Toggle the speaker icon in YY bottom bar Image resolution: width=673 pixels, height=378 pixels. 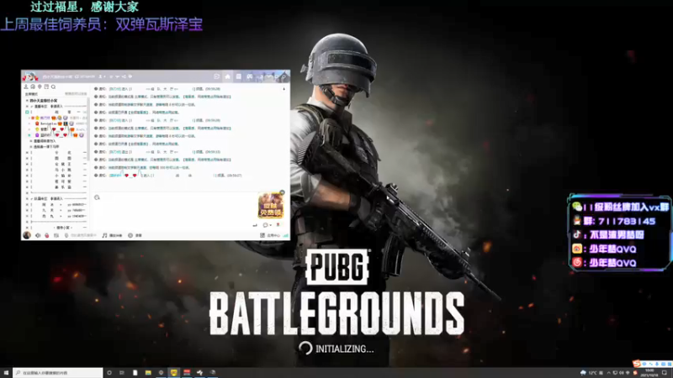(38, 235)
